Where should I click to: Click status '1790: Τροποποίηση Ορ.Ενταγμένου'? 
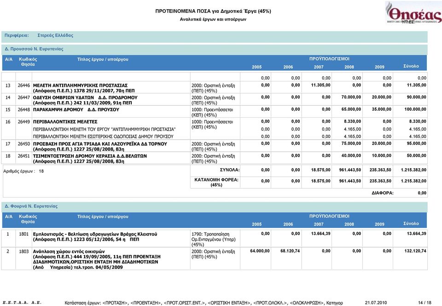213,237
